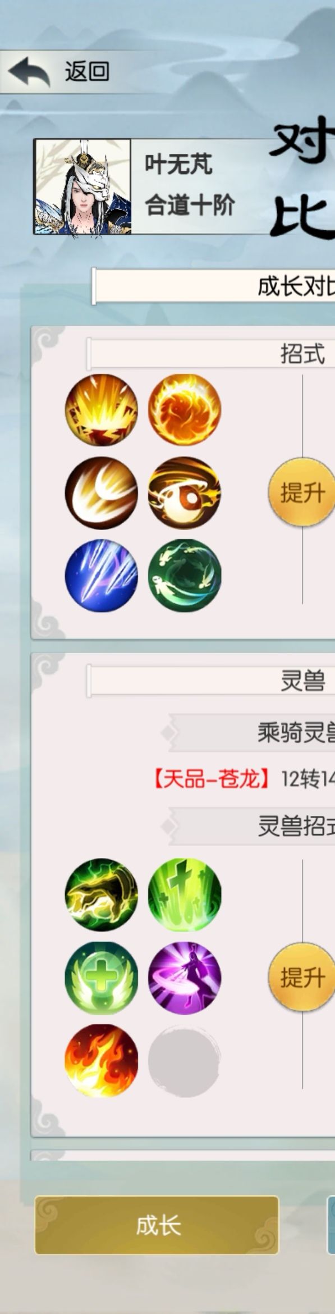335x1314 pixels.
Task: Open 叶无芃 character portrait
Action: [82, 186]
